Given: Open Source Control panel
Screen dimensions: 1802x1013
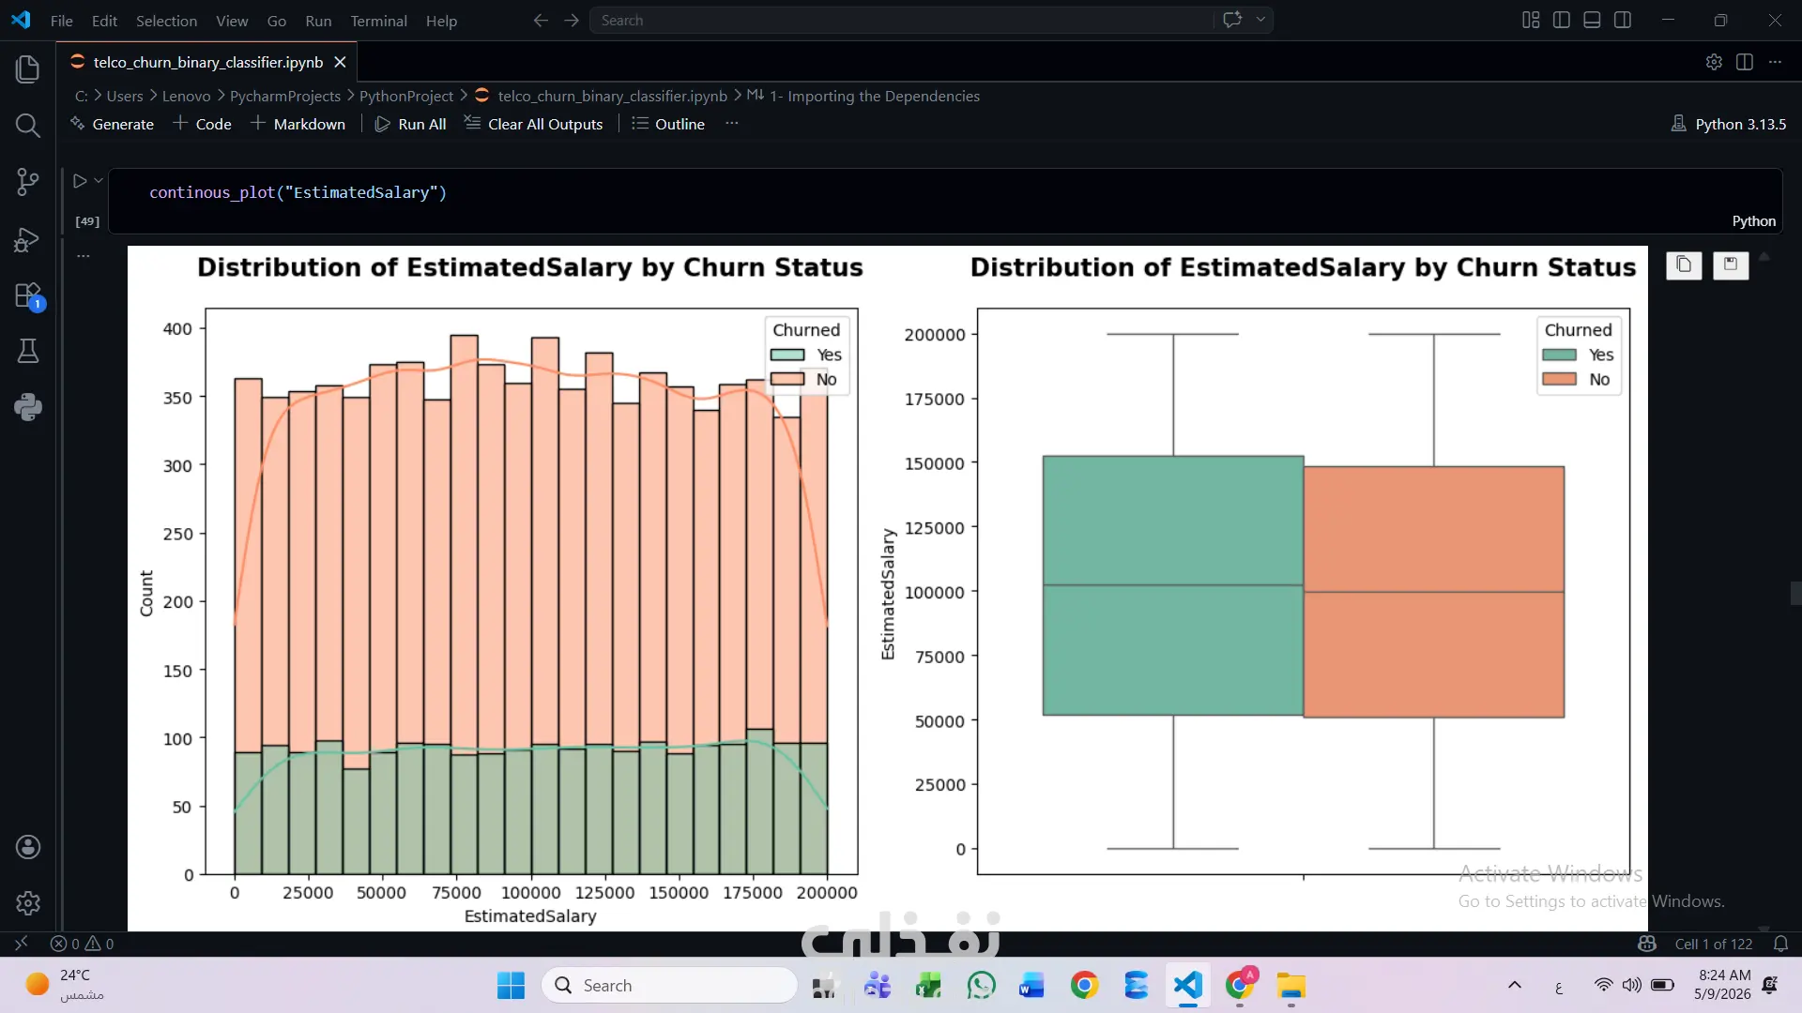Looking at the screenshot, I should 28,182.
